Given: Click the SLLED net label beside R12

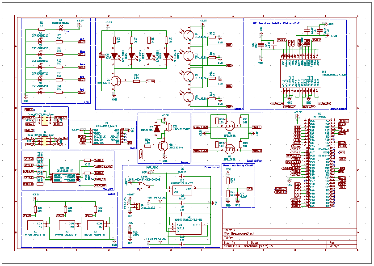Looking at the screenshot, I should 150,81.
